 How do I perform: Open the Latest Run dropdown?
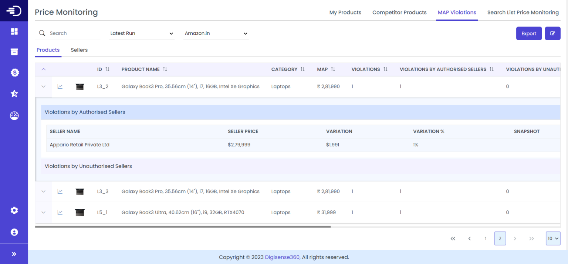click(x=142, y=33)
